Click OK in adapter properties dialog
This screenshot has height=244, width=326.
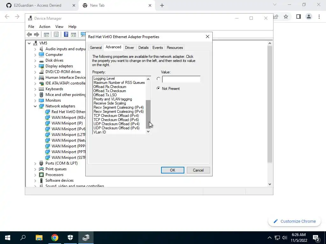coord(173,170)
